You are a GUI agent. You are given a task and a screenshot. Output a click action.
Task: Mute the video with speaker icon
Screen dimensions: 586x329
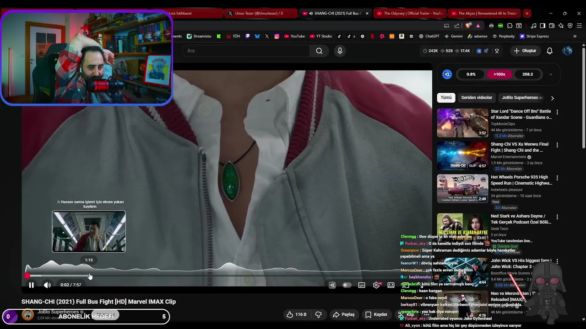click(47, 285)
